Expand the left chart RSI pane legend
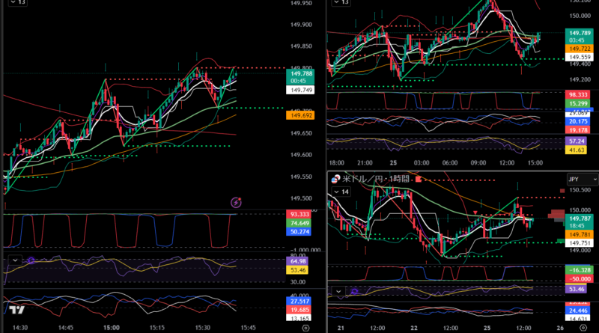Viewport: 599px width, 333px height. [x=13, y=261]
